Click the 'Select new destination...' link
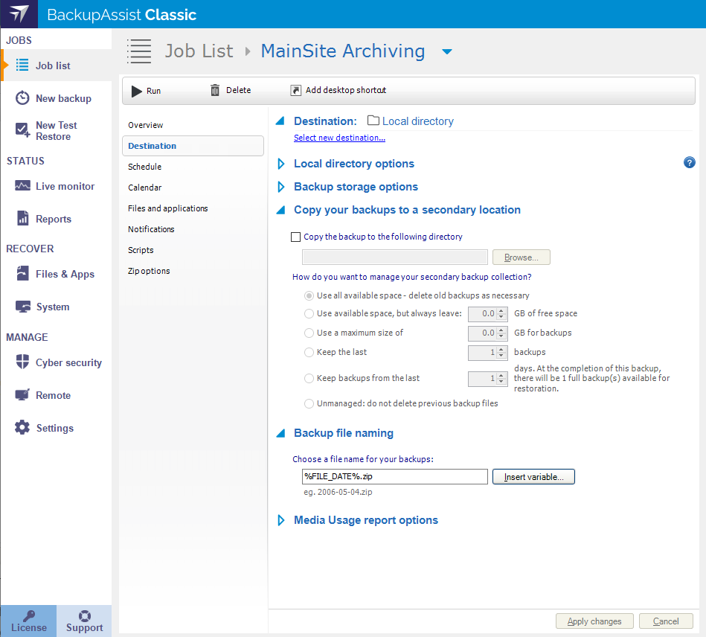Viewport: 706px width, 637px height. tap(339, 138)
